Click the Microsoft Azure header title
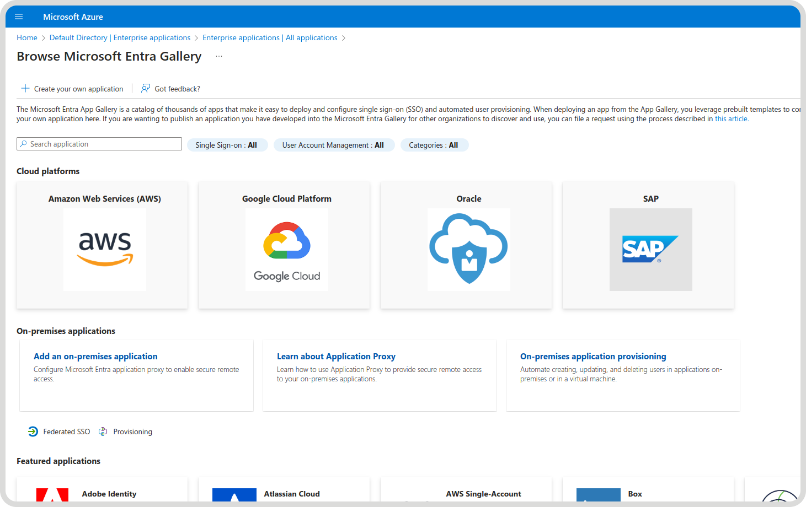Image resolution: width=806 pixels, height=507 pixels. (73, 17)
